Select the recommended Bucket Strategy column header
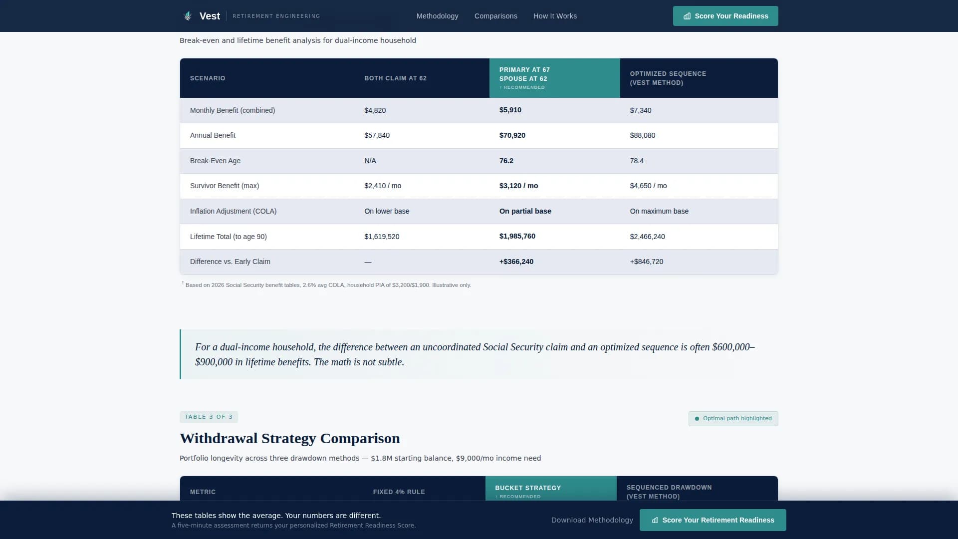 [550, 491]
